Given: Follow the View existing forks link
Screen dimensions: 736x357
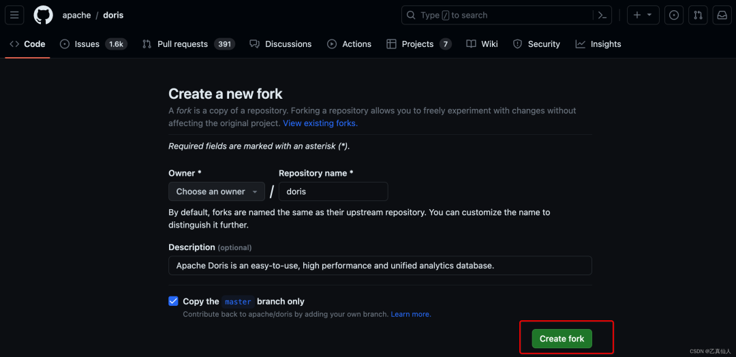Looking at the screenshot, I should tap(320, 123).
